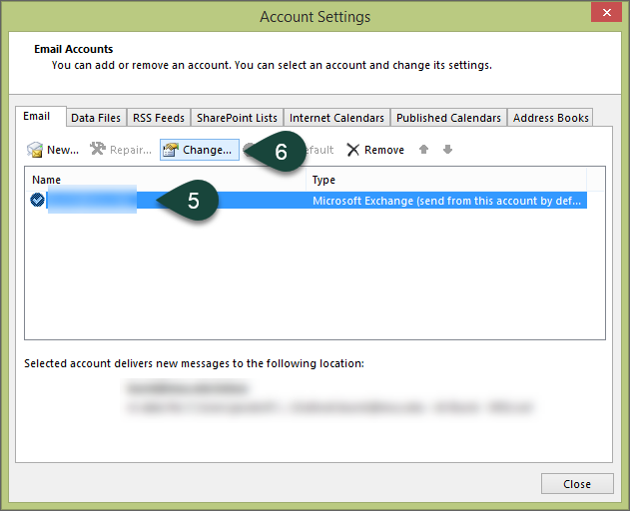Click the Remove X icon
The image size is (630, 511).
coord(352,150)
